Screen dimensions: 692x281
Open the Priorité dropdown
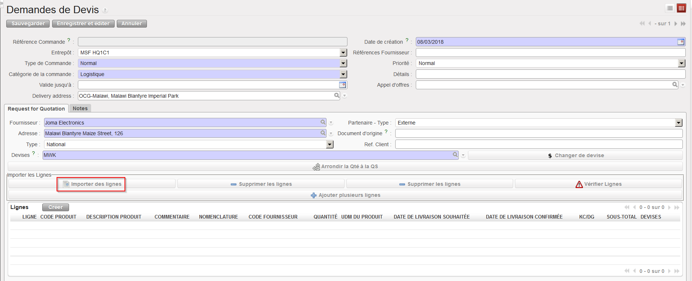tap(681, 63)
